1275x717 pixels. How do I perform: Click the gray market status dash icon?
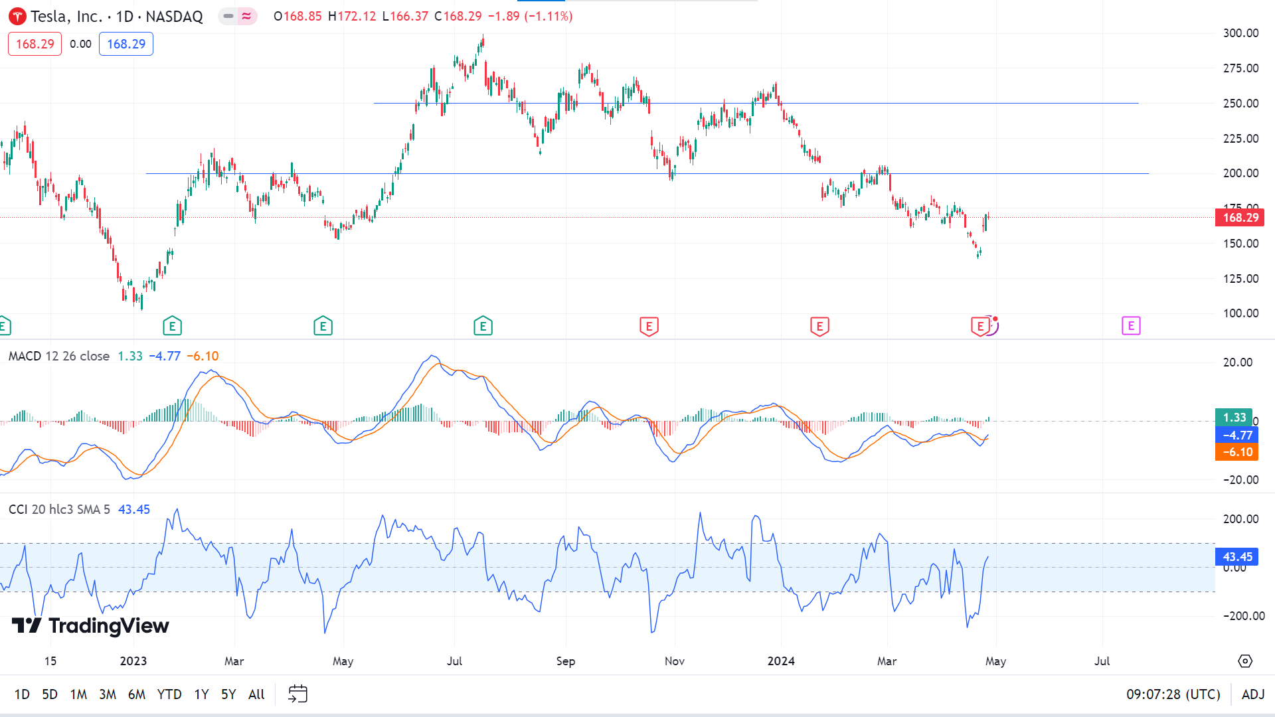[228, 16]
